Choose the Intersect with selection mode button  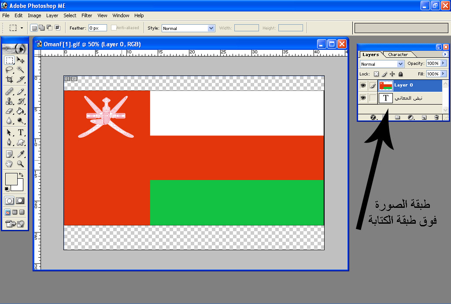[x=58, y=28]
